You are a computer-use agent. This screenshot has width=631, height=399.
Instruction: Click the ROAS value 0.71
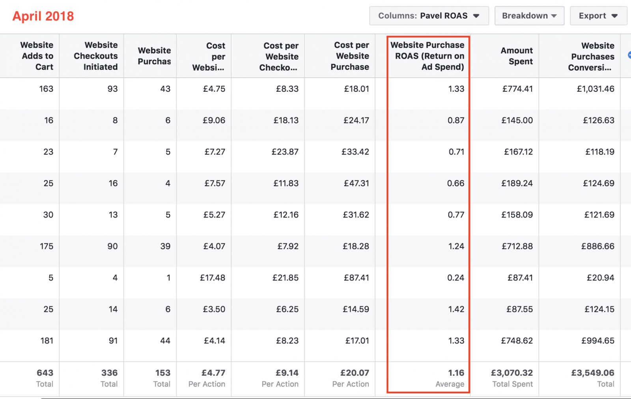point(456,152)
